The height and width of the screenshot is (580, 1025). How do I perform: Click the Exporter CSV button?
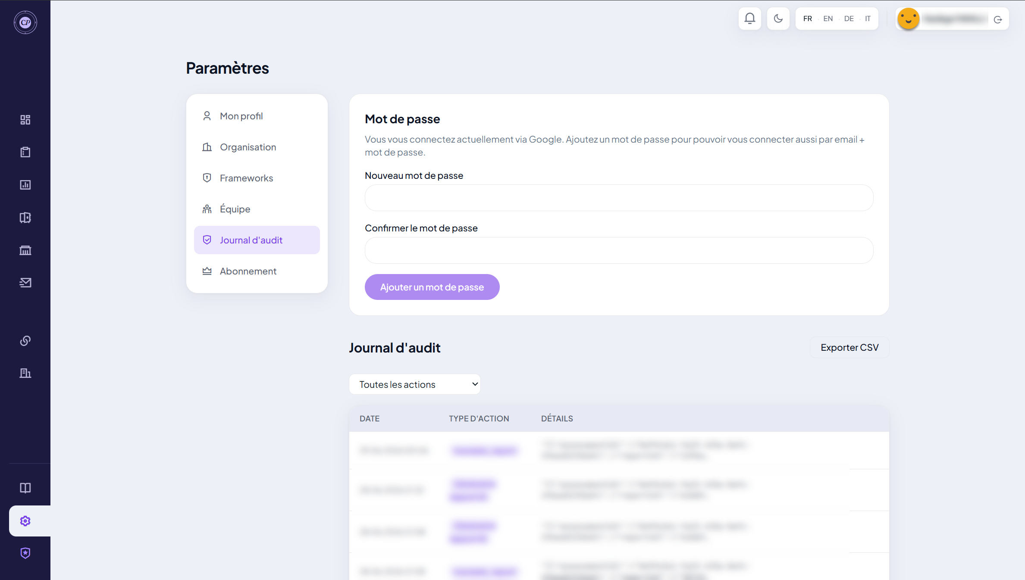pos(849,347)
